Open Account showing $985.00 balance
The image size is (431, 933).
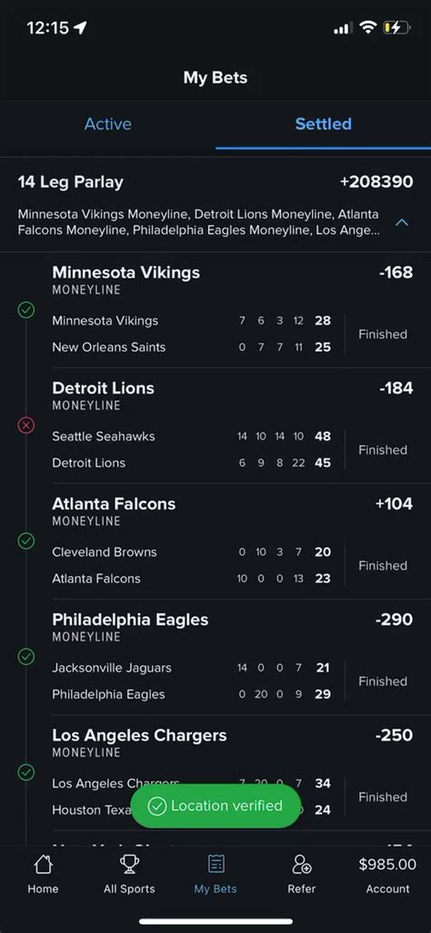[387, 876]
